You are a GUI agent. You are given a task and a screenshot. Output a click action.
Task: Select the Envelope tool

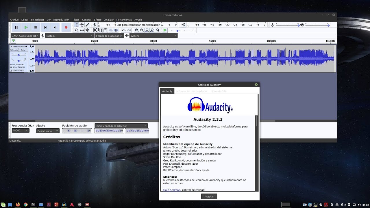pyautogui.click(x=82, y=25)
